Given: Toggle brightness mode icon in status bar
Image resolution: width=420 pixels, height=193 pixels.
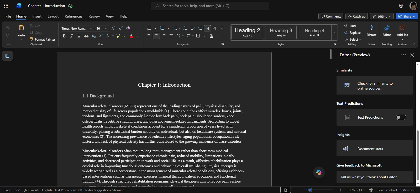Looking at the screenshot, I should coord(371,190).
